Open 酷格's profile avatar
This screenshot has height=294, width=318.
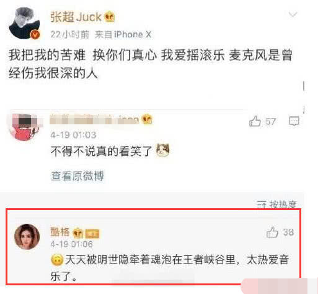click(x=27, y=237)
